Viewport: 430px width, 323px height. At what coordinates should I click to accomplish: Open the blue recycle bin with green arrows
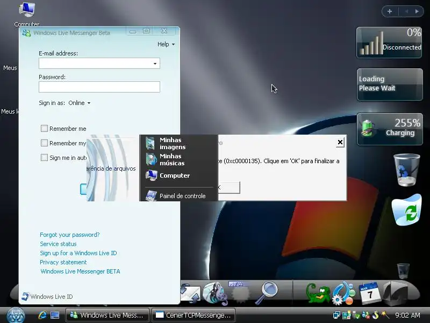tap(406, 210)
